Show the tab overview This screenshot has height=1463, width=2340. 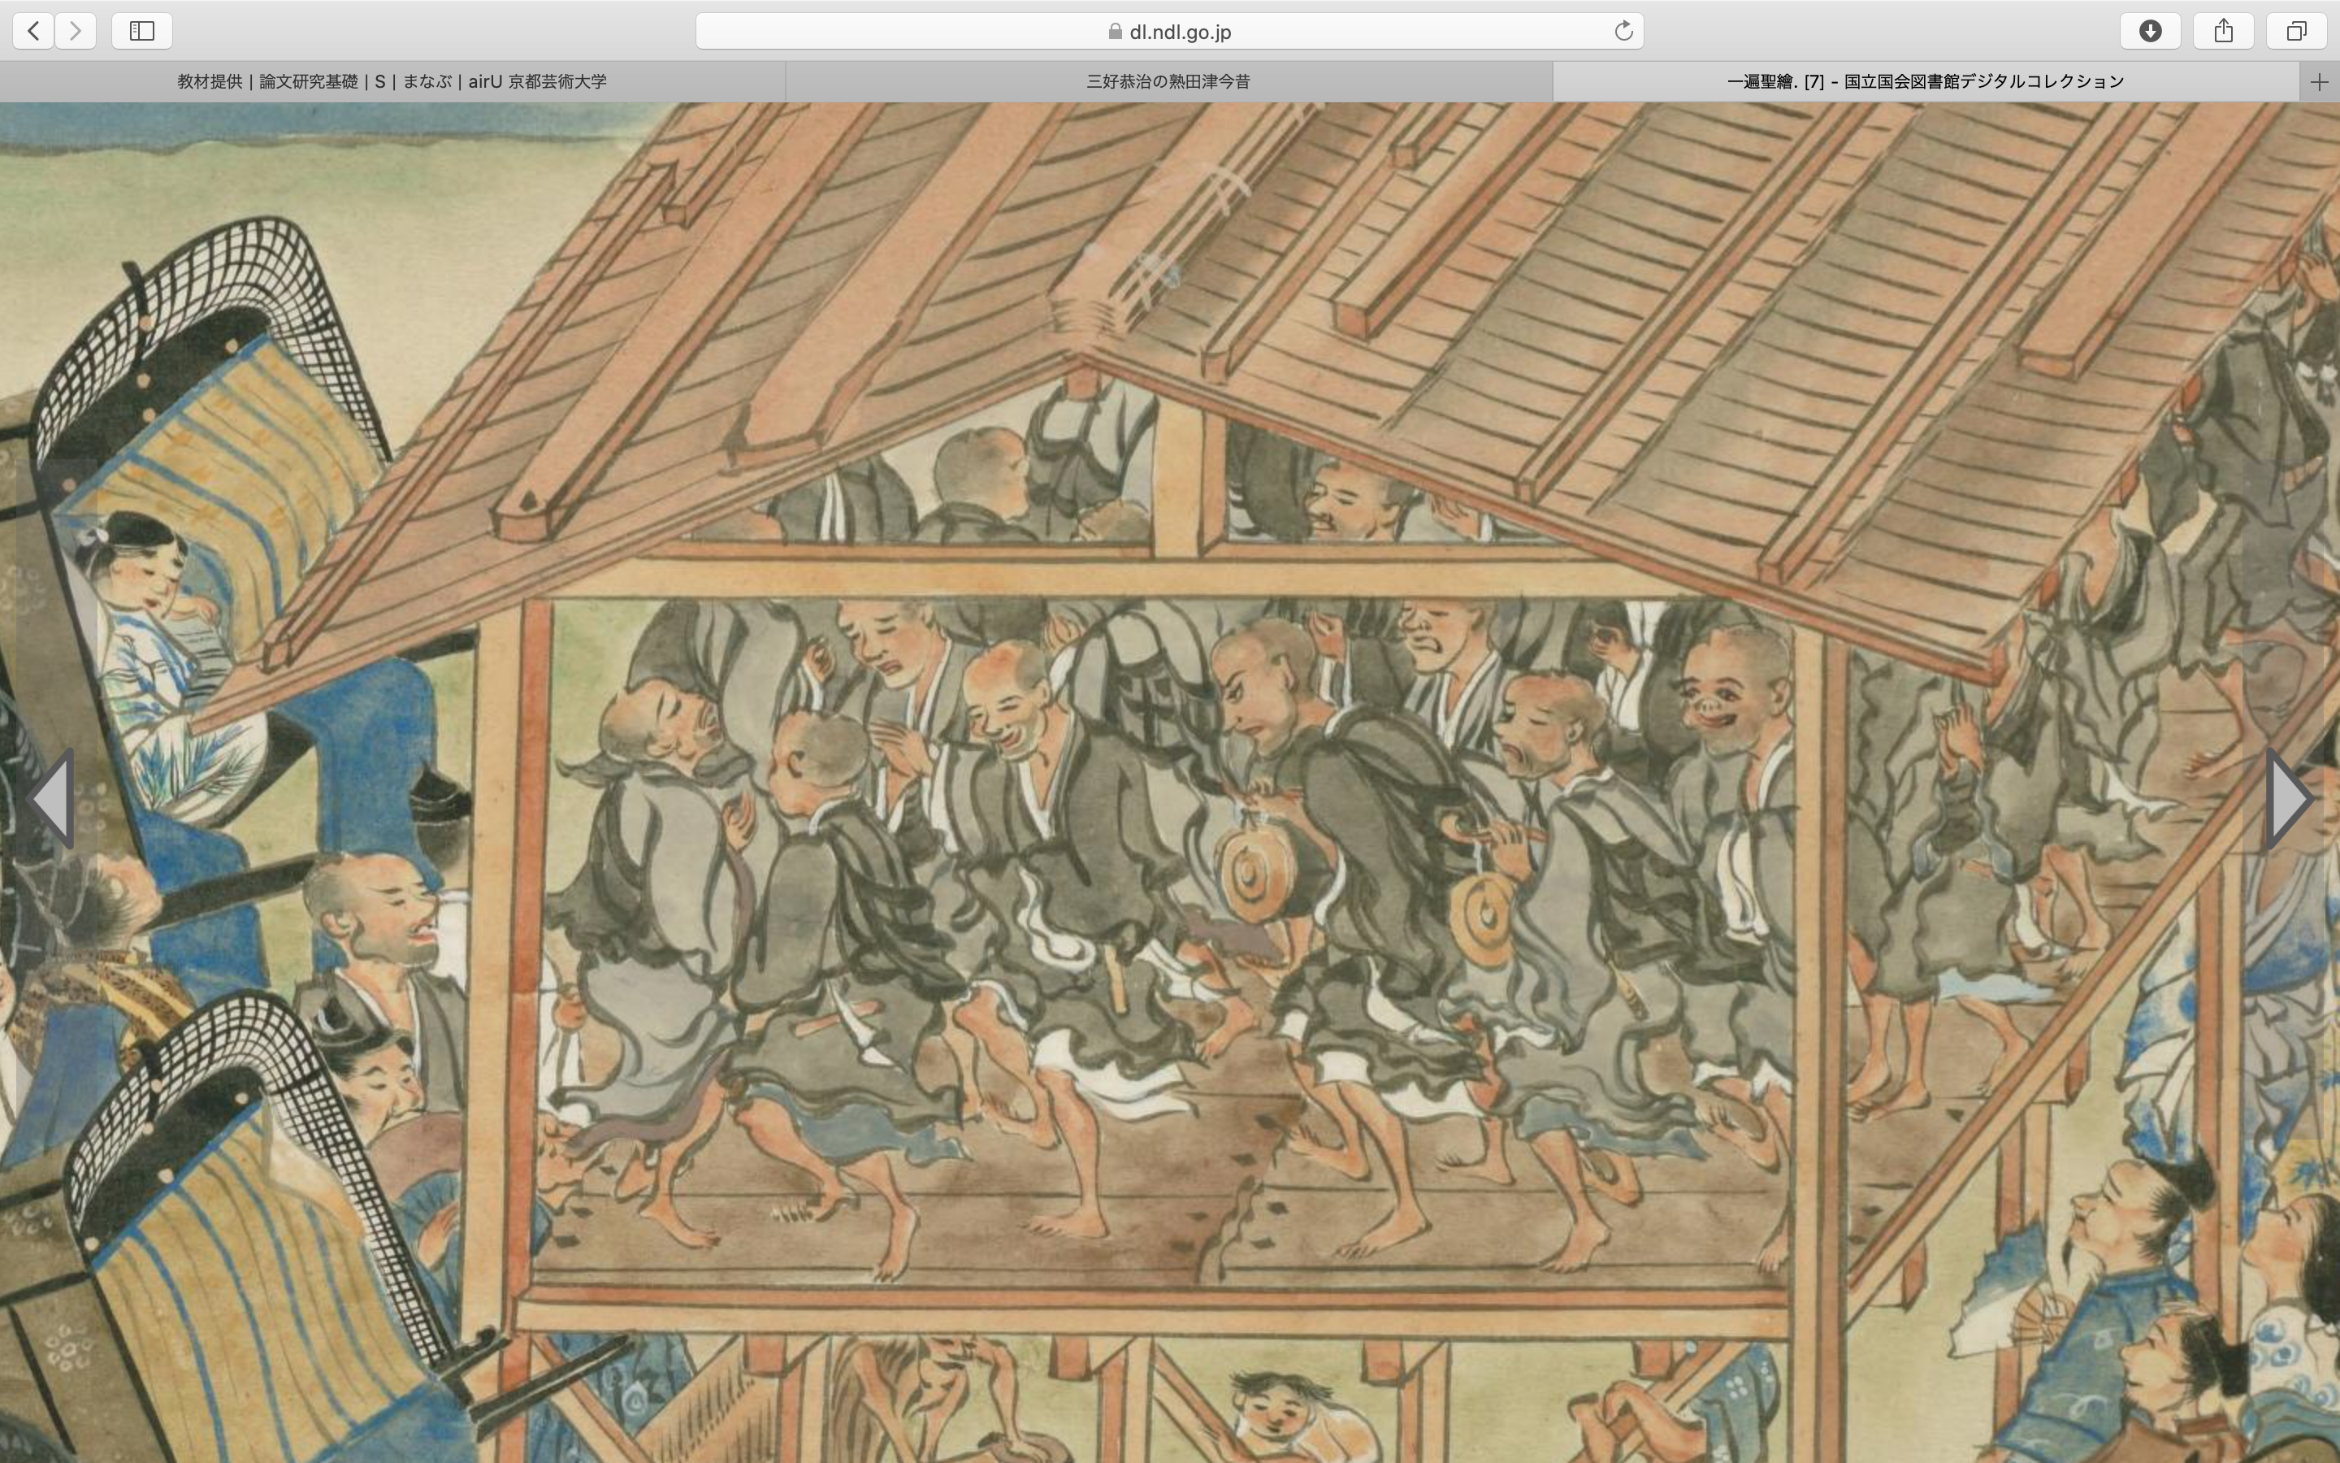pos(2296,31)
